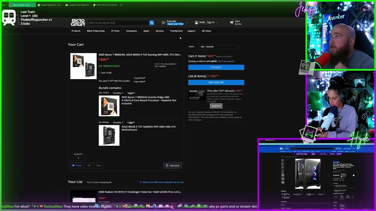
Task: Open the Ryzen 7 9800X3D Granite Ridge product link
Action: pyautogui.click(x=149, y=100)
